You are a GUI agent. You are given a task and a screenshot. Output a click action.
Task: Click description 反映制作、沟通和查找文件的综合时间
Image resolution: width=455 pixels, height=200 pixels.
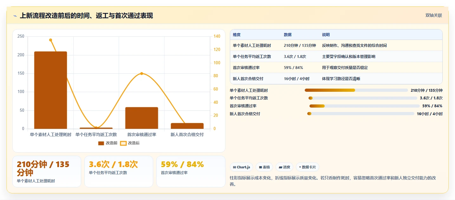tap(354, 46)
